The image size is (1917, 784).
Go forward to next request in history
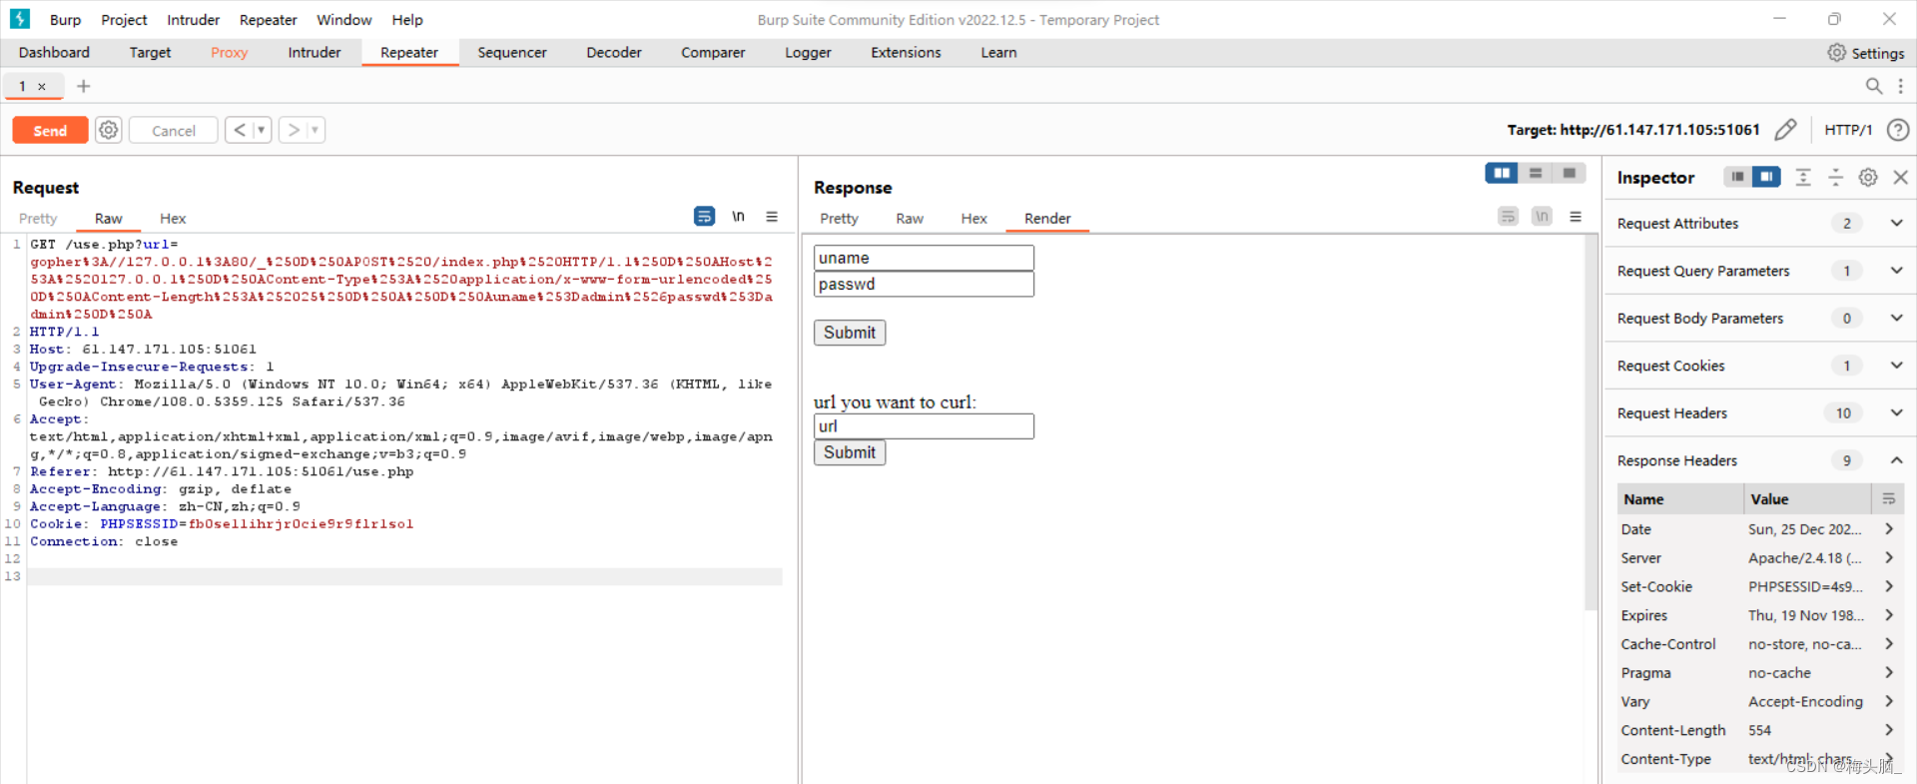pyautogui.click(x=294, y=130)
